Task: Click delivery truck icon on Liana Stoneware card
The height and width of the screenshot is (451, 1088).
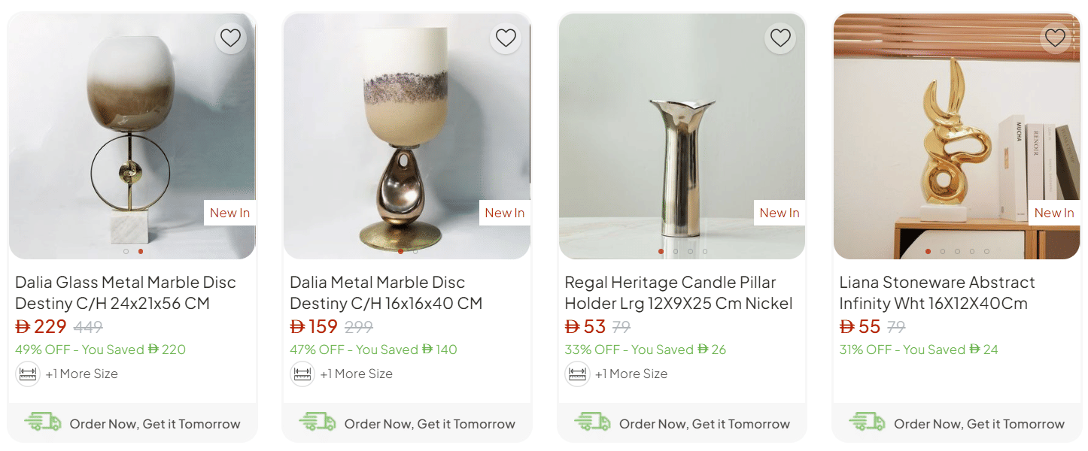Action: pyautogui.click(x=867, y=422)
